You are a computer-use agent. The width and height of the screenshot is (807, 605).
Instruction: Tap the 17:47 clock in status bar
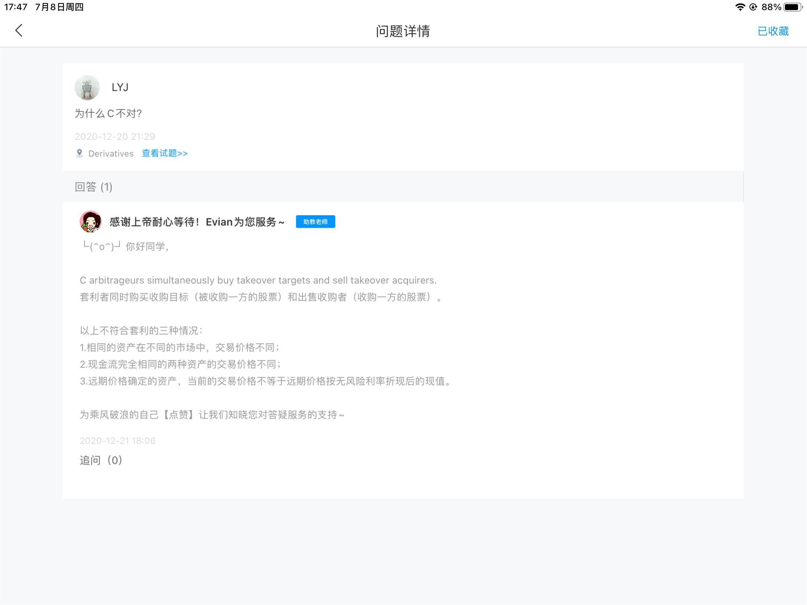coord(16,7)
